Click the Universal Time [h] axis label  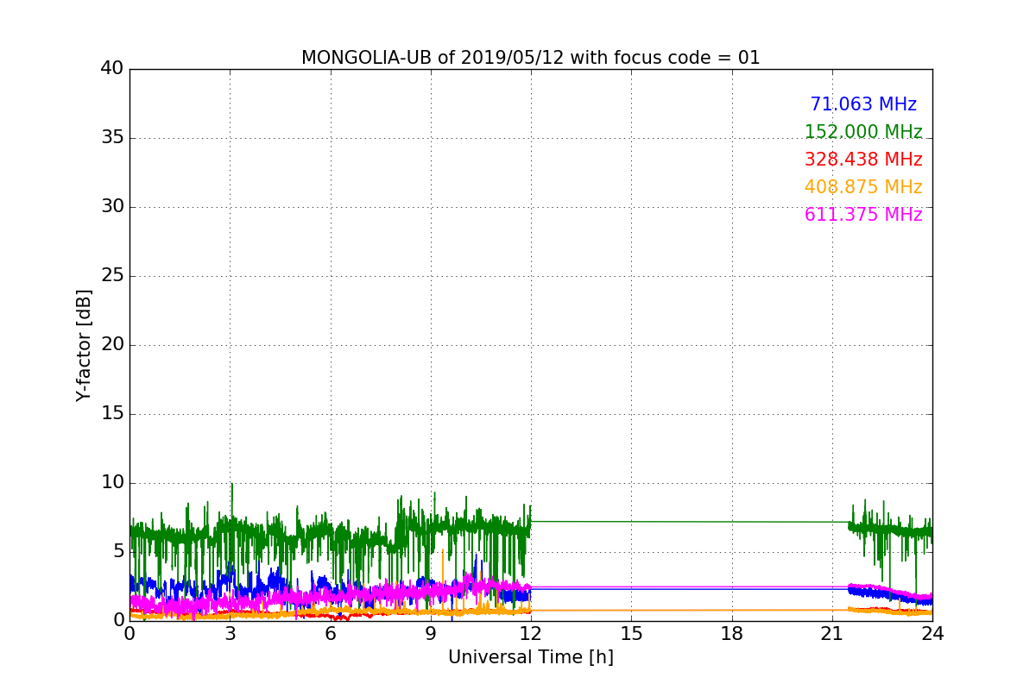530,657
